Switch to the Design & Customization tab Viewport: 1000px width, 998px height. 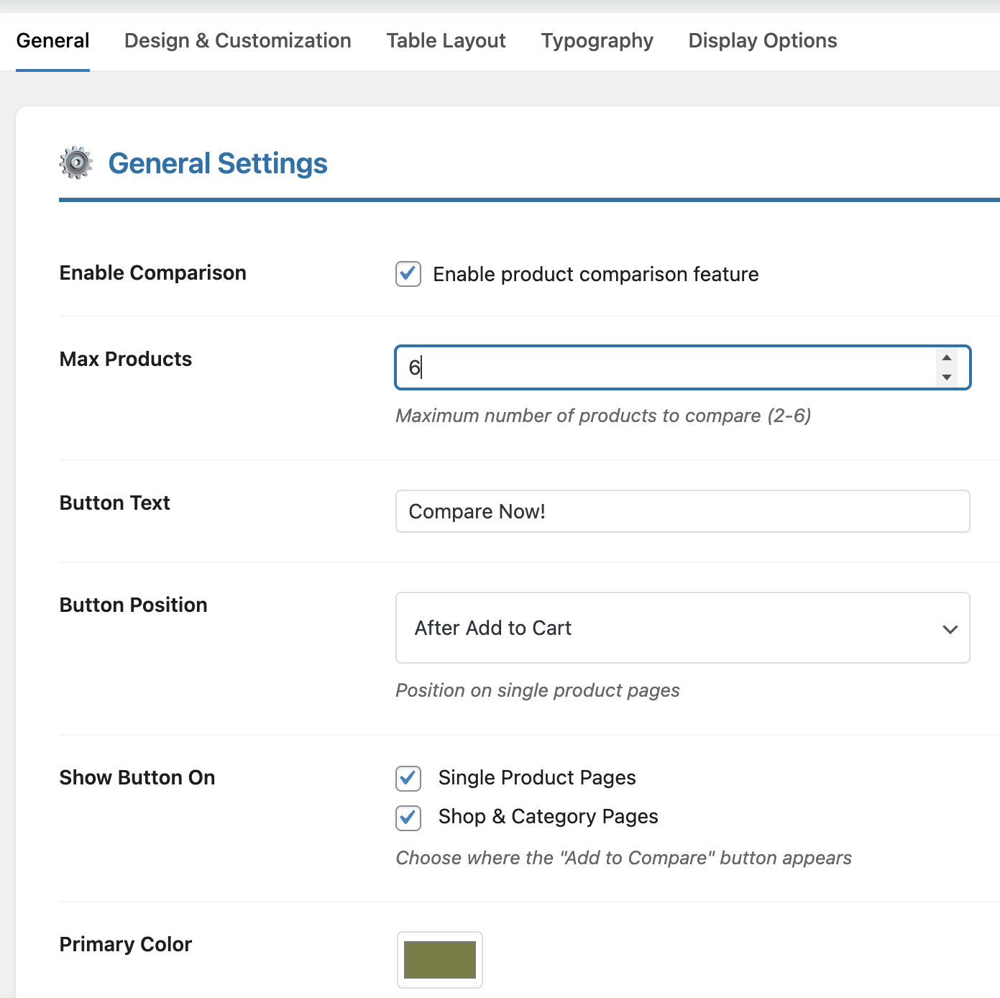pos(237,41)
